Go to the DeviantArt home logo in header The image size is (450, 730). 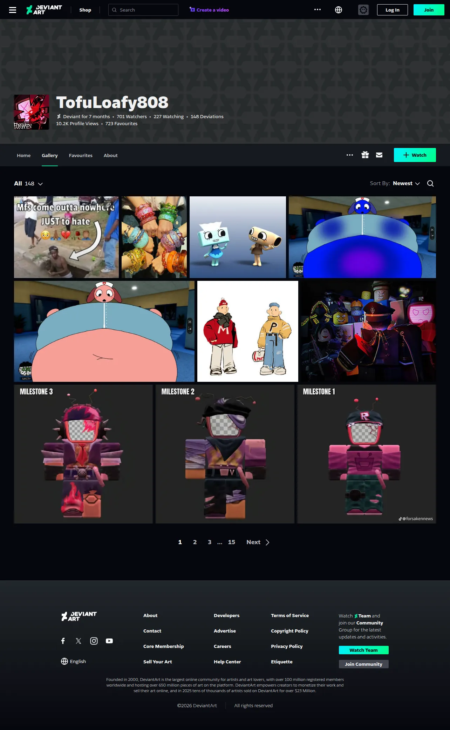click(x=44, y=10)
